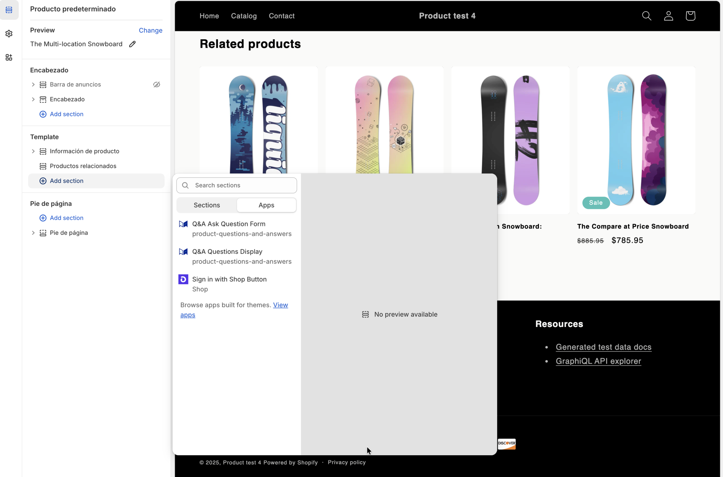
Task: Open theme settings gear icon
Action: [9, 33]
